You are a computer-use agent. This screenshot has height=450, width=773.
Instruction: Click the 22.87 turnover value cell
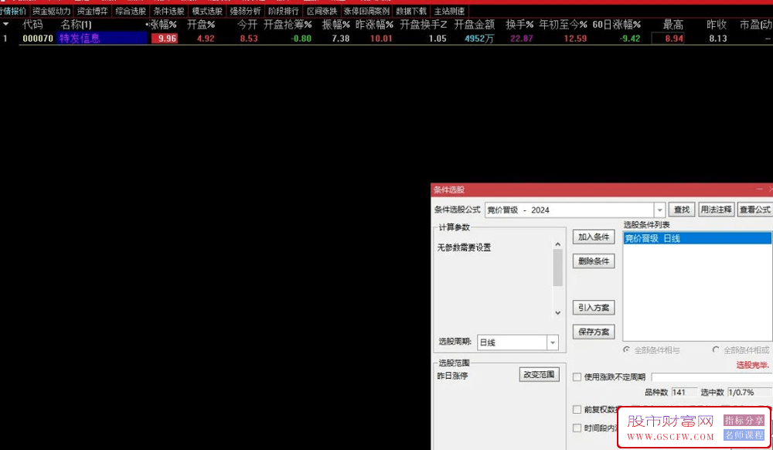522,39
